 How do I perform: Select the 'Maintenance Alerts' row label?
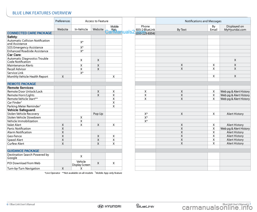[x=20, y=65]
